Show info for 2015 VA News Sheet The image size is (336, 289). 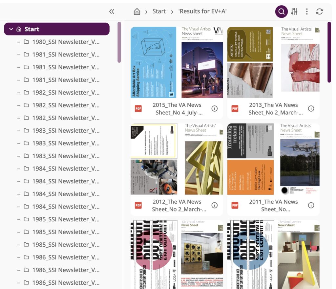click(x=215, y=109)
